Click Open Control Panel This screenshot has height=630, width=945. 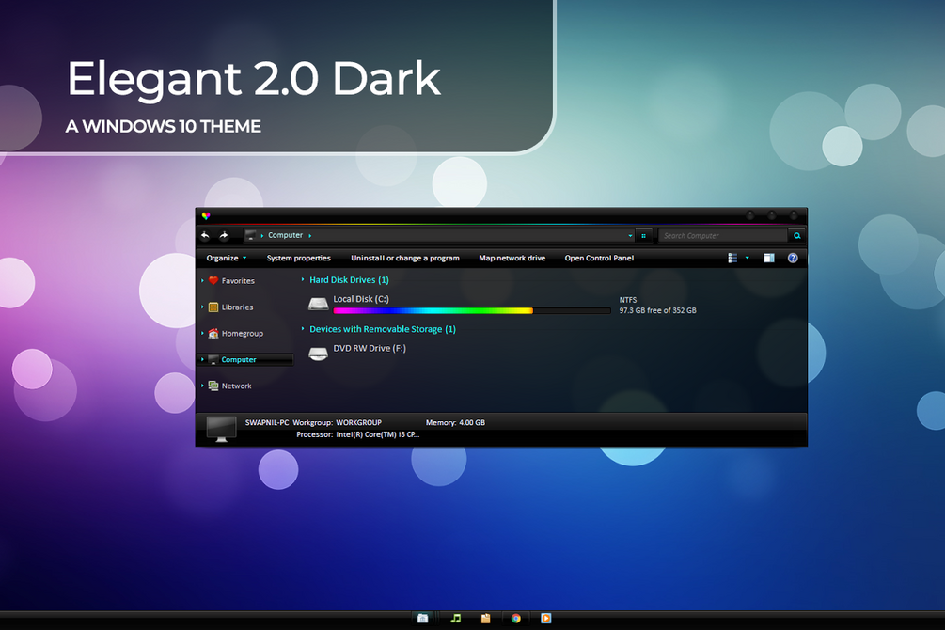coord(599,258)
